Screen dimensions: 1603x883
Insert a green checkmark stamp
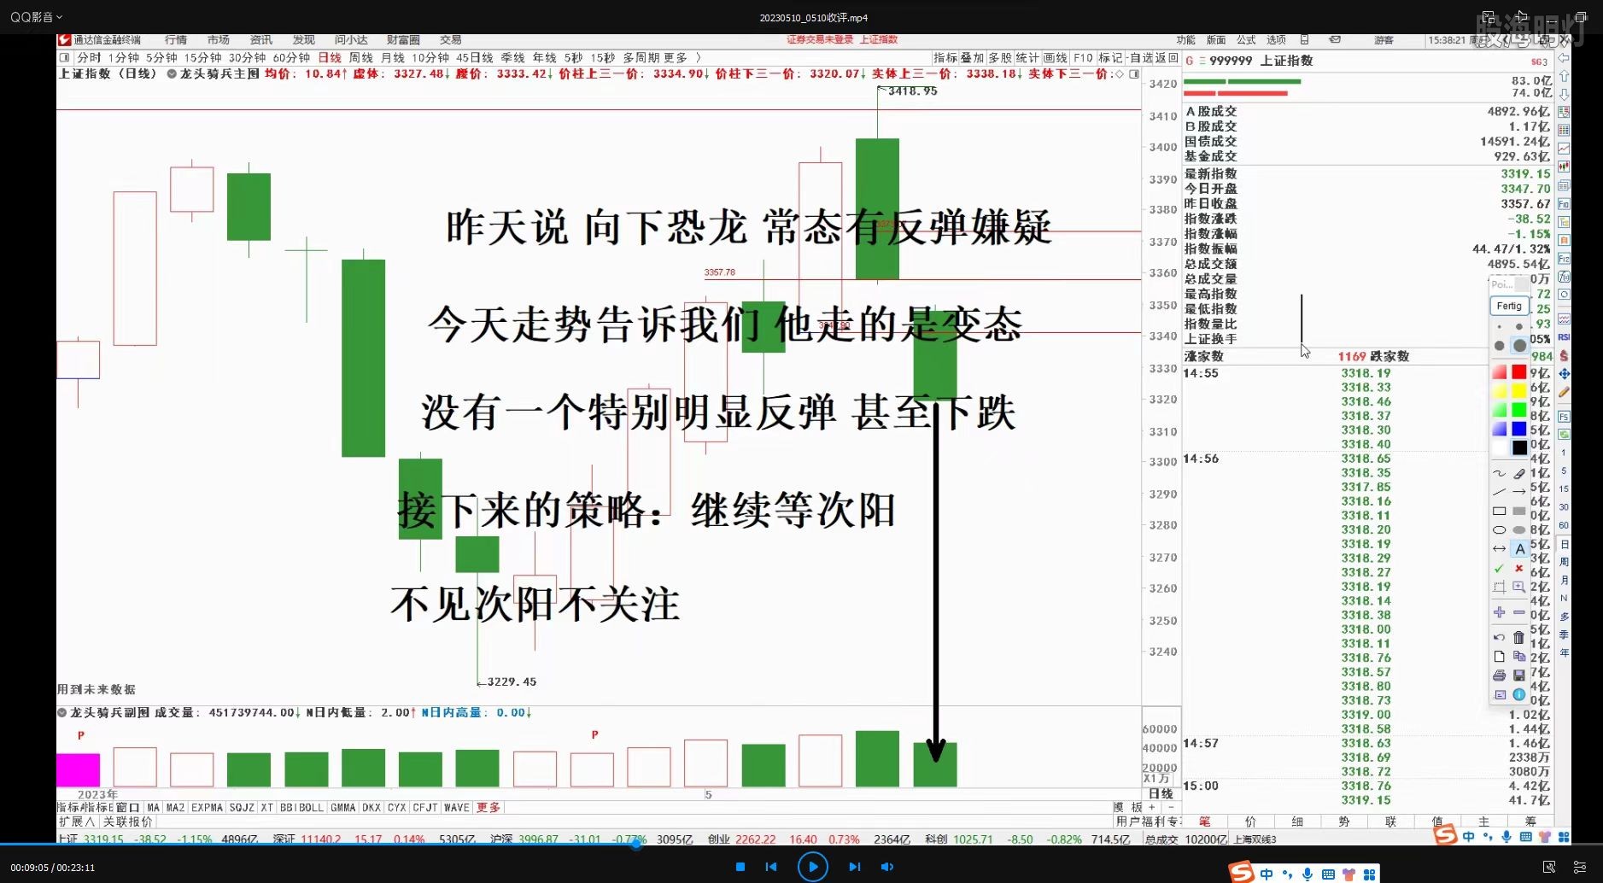(1500, 568)
